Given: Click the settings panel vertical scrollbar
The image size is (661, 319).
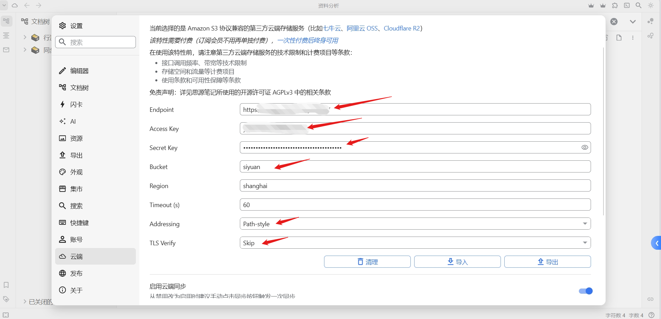Looking at the screenshot, I should click(603, 132).
